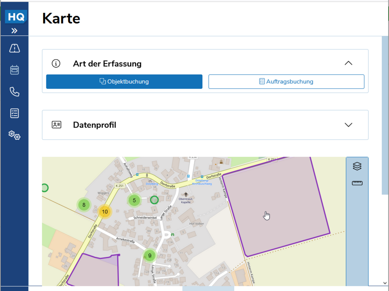Select the Objektbuchung mode button
The height and width of the screenshot is (291, 389).
124,82
